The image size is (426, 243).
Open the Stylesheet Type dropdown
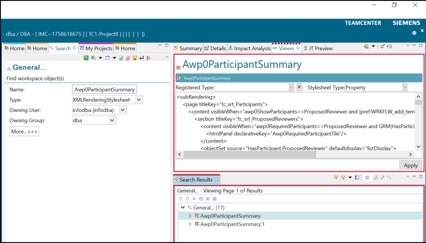pos(404,87)
